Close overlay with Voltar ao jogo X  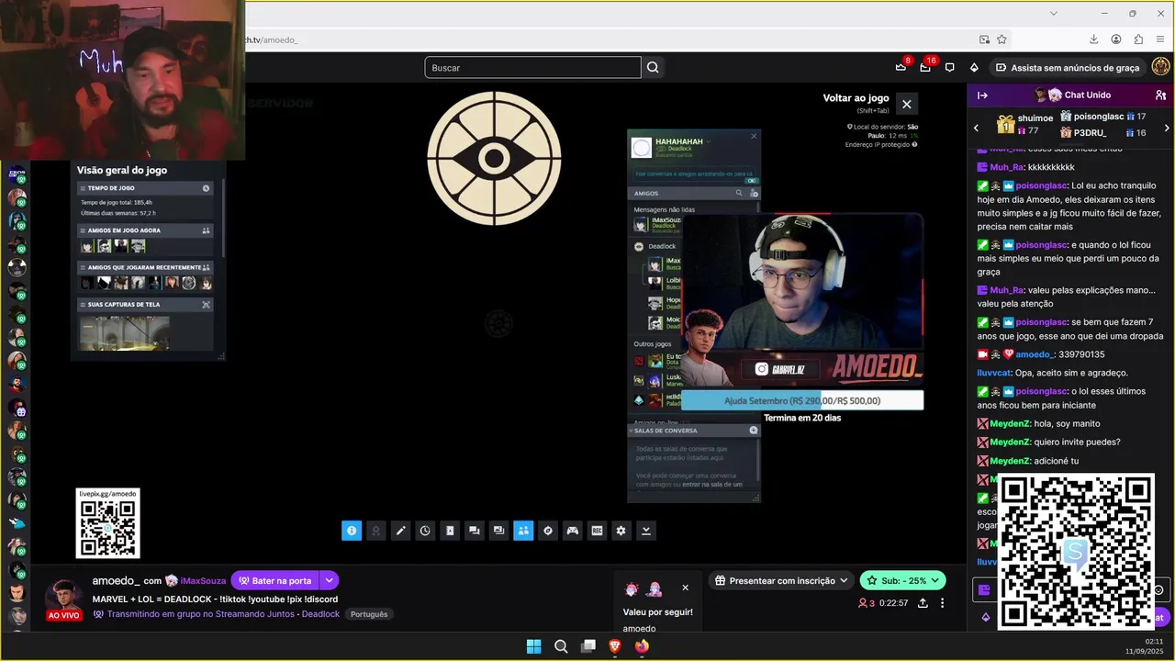pos(906,104)
